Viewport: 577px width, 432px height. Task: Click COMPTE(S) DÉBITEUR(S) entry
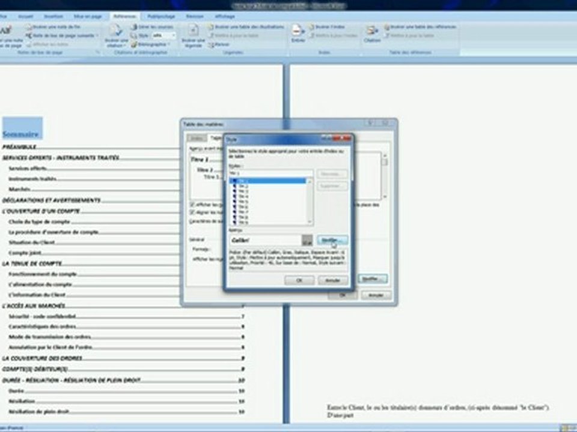[35, 369]
